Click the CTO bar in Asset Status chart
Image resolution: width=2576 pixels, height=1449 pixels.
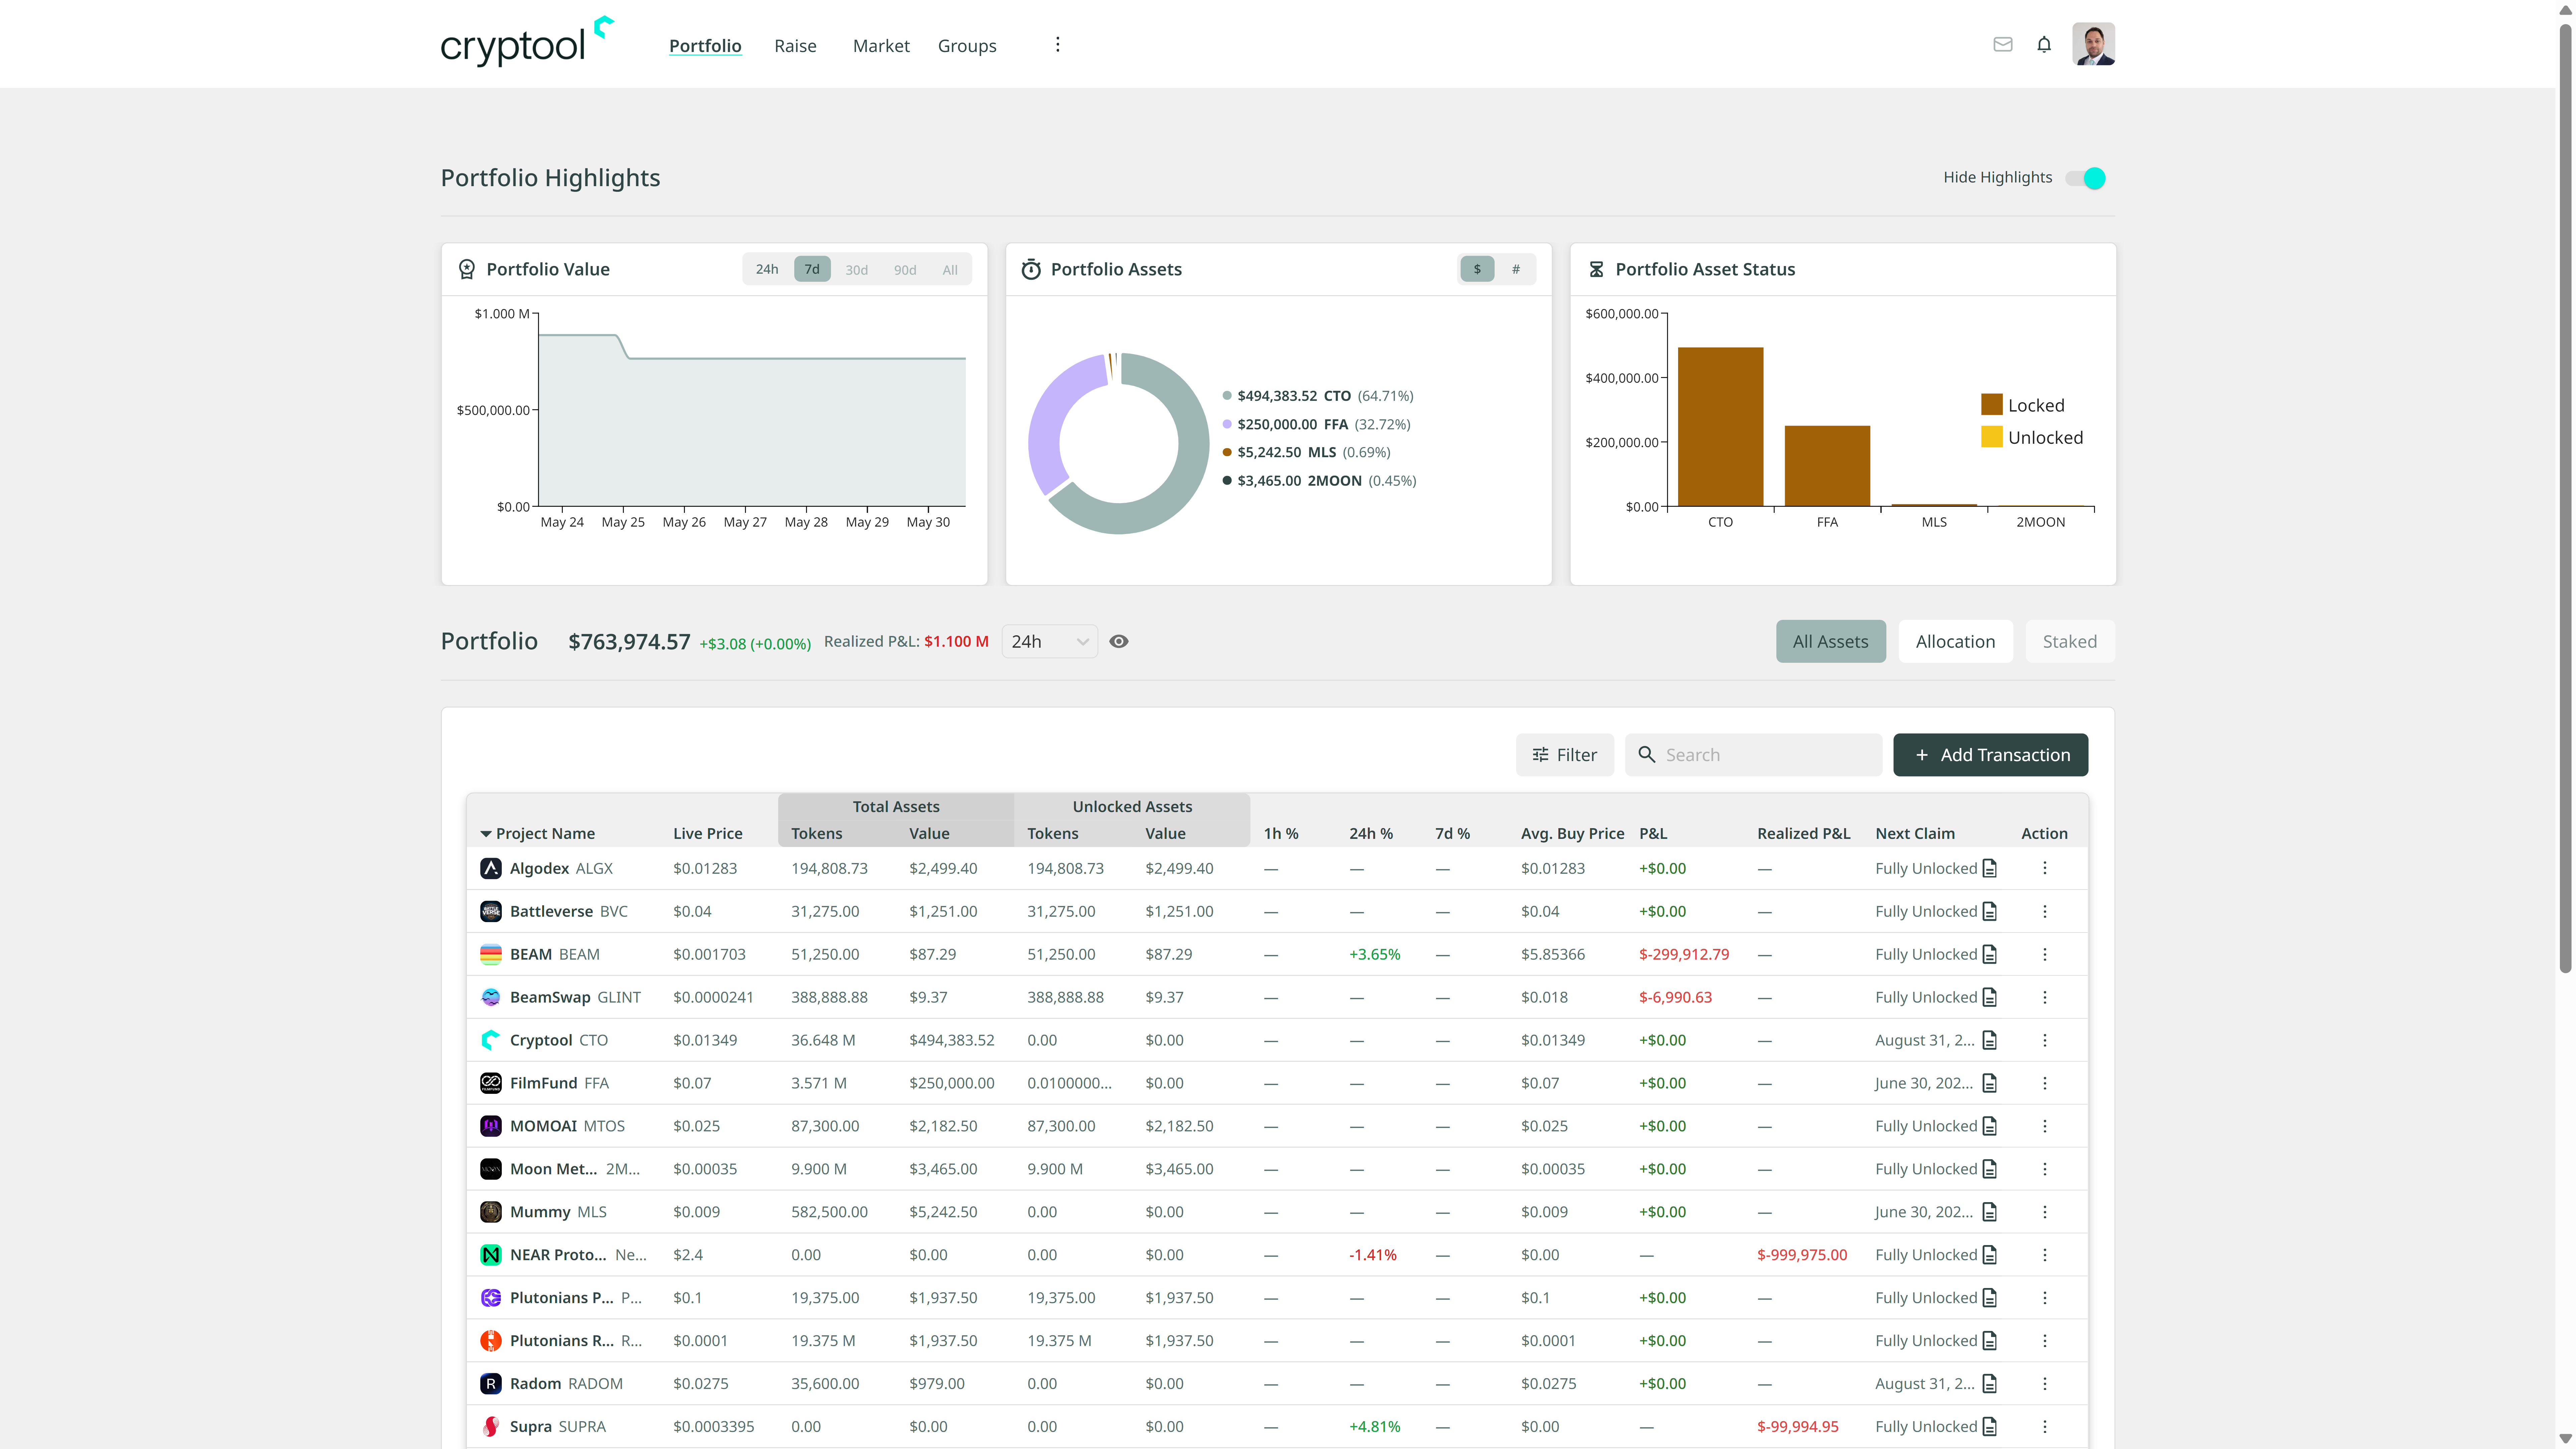click(x=1720, y=427)
